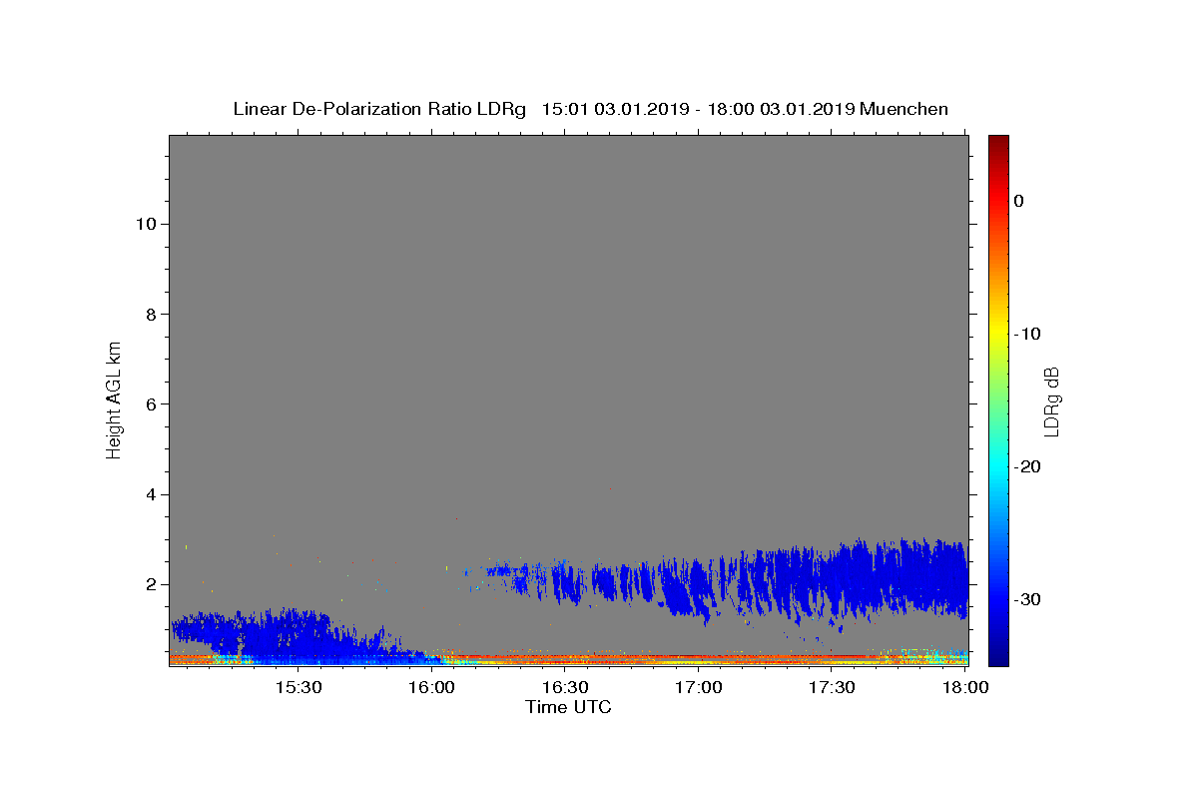Click the 'Height AGL km' axis label
The height and width of the screenshot is (799, 1198).
114,399
